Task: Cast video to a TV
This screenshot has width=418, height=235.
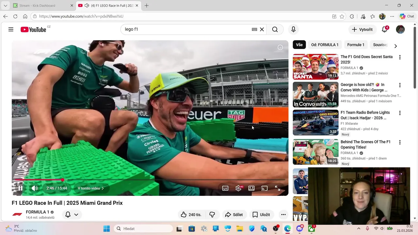Action: [265, 188]
